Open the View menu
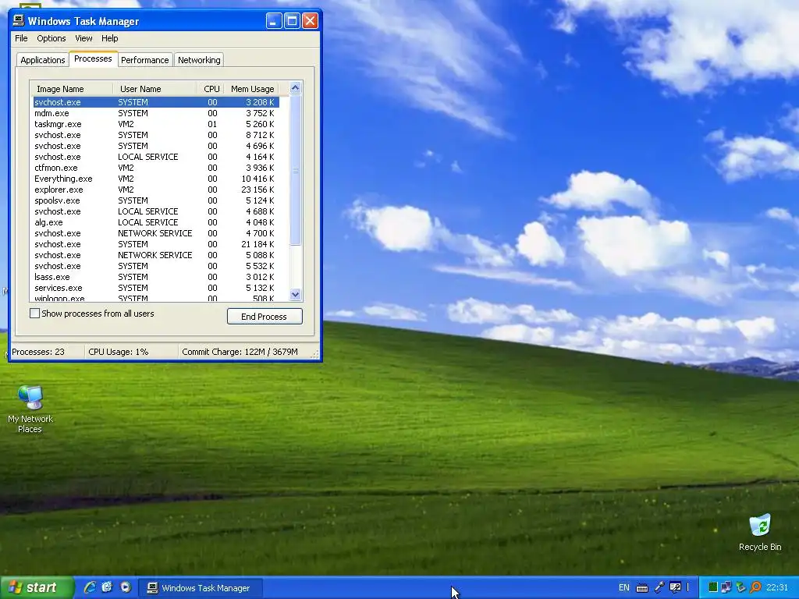799x599 pixels. [83, 38]
